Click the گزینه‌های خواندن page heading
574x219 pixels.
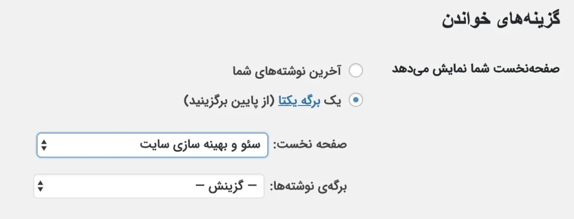501,20
